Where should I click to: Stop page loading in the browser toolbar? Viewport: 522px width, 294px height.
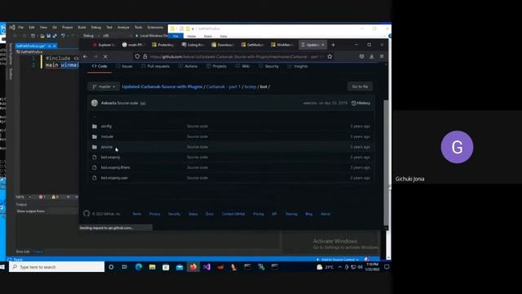pos(105,56)
